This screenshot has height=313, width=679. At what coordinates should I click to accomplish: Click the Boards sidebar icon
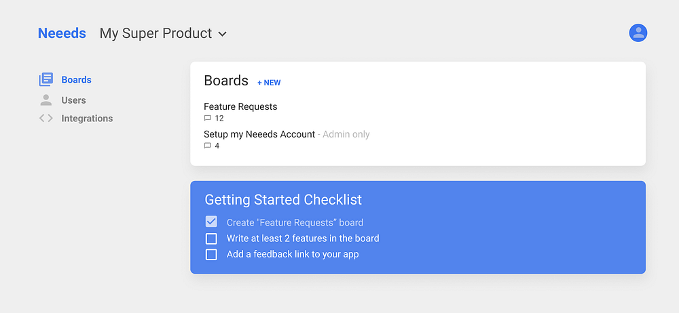(45, 80)
